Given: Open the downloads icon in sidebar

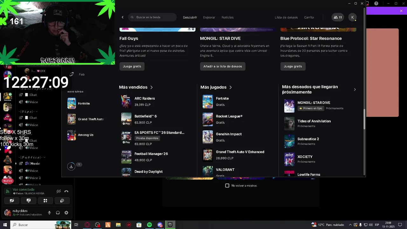Looking at the screenshot, I should [71, 166].
